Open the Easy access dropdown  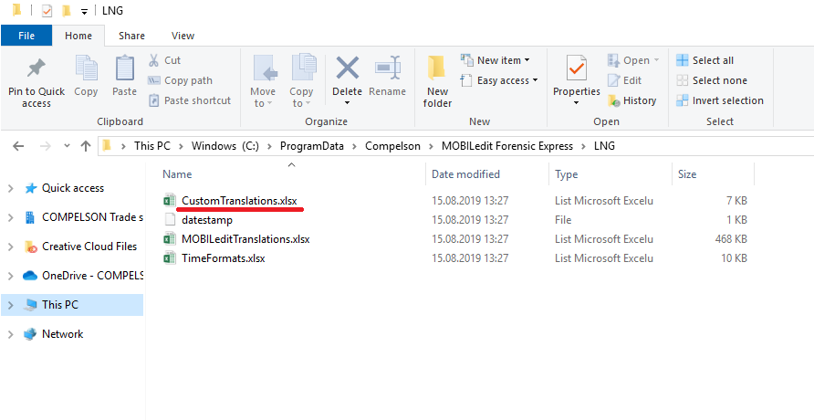click(x=501, y=80)
